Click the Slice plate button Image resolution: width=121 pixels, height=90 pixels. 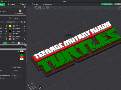[108, 4]
